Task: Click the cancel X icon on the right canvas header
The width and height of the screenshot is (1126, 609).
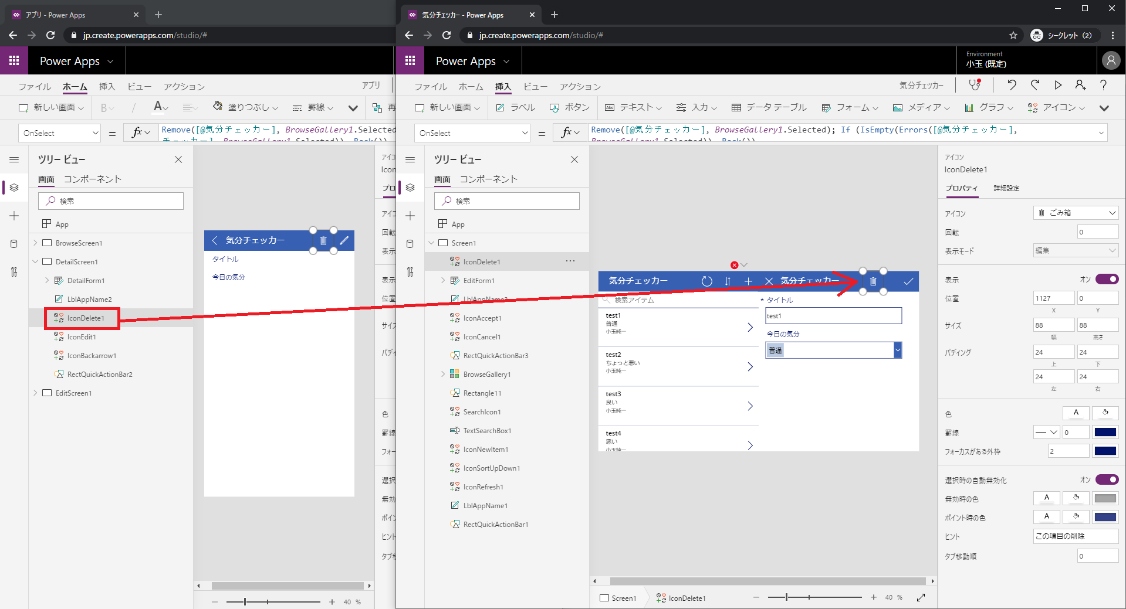Action: tap(769, 281)
